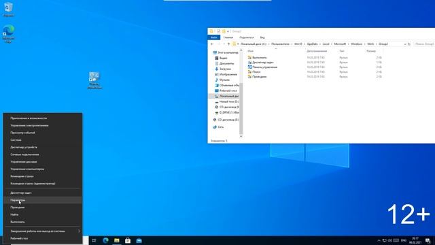
Task: Open the Поделиться ribbon tab in Explorer
Action: (246, 37)
